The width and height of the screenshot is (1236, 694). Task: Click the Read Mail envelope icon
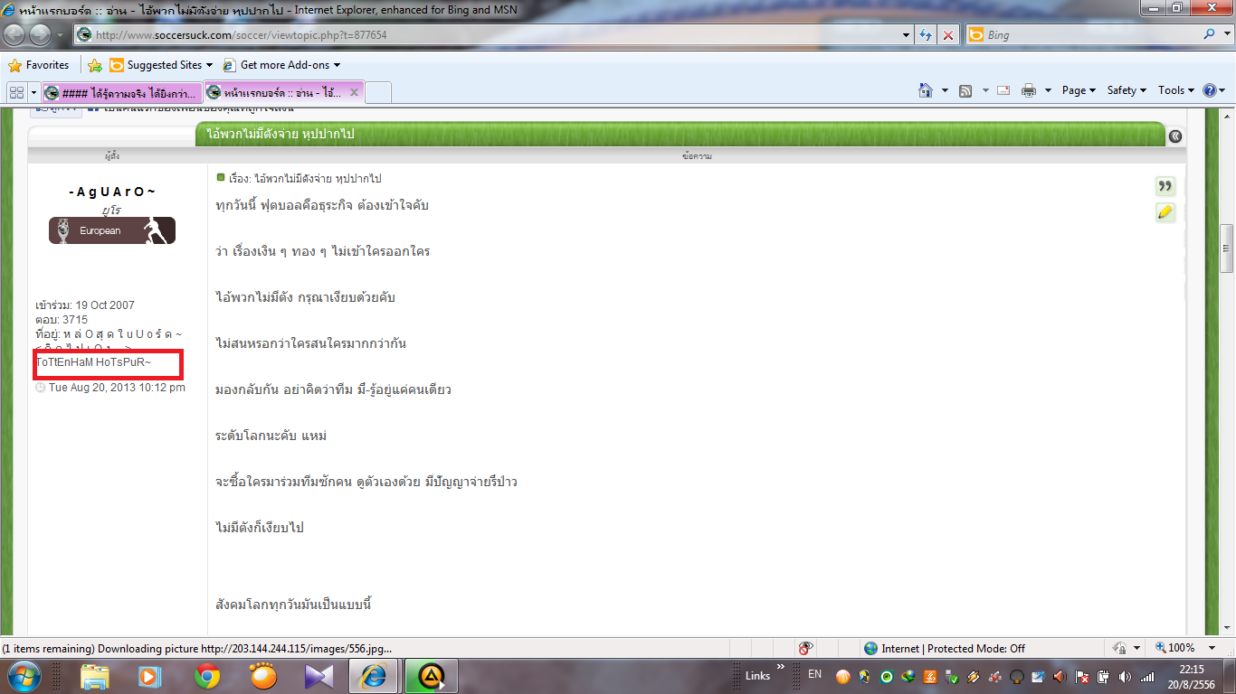[x=1003, y=90]
